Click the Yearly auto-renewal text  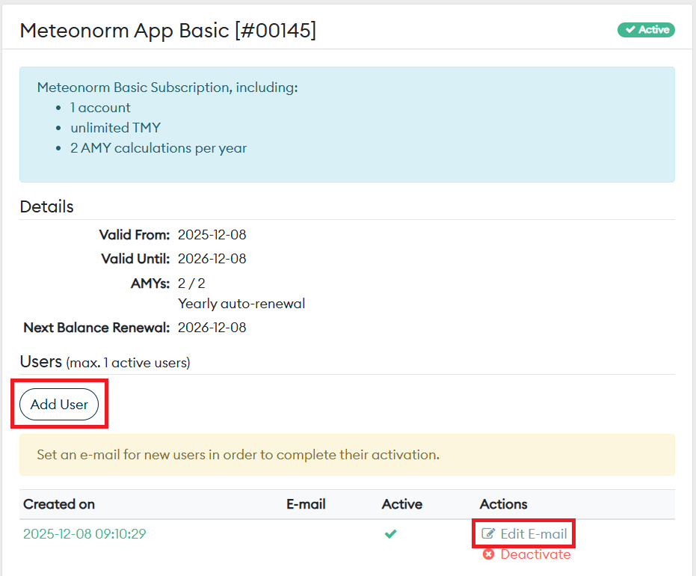click(241, 304)
